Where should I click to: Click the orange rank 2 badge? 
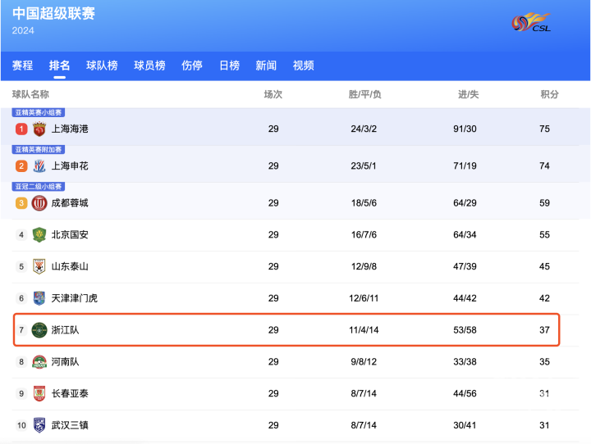(x=21, y=166)
